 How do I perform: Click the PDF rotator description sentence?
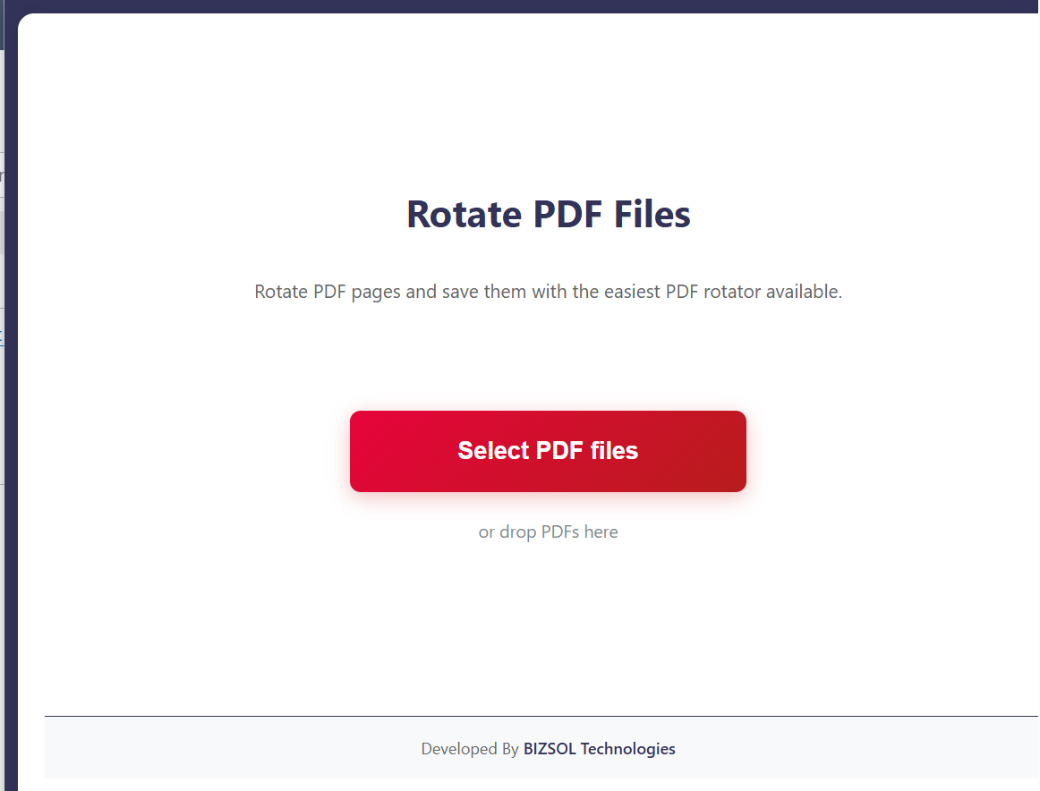(x=548, y=292)
